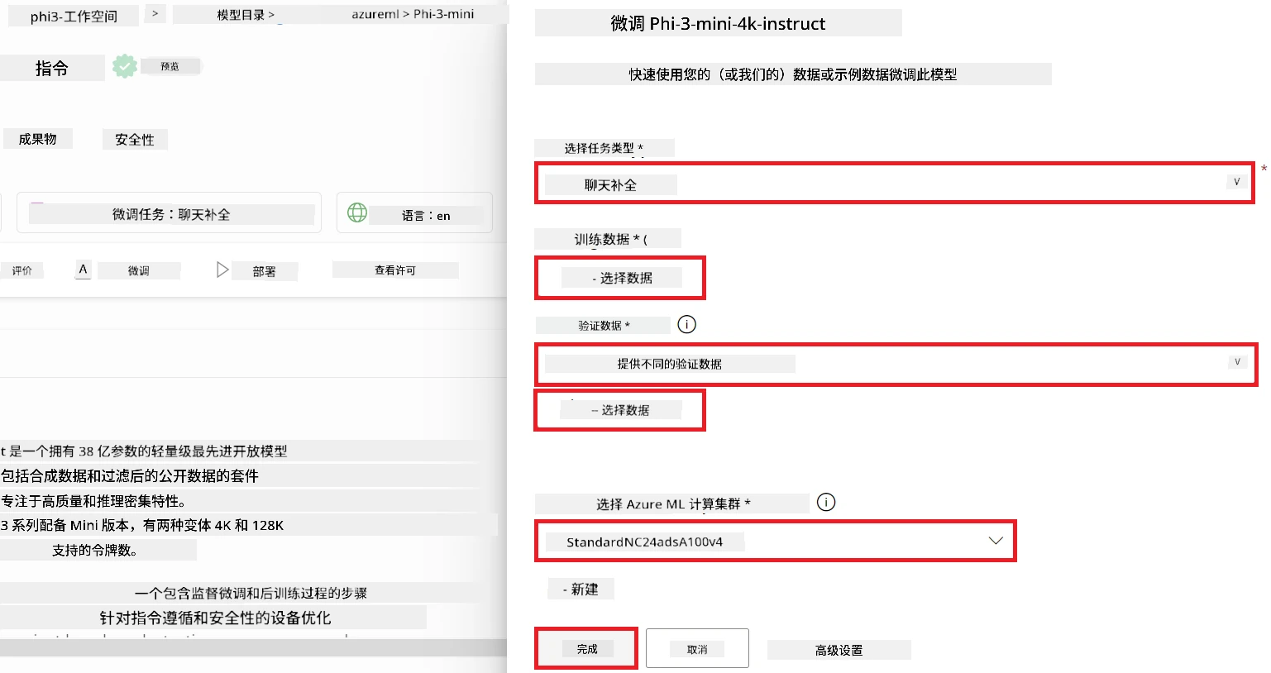Image resolution: width=1271 pixels, height=673 pixels.
Task: Click the 预览 label badge
Action: [x=170, y=66]
